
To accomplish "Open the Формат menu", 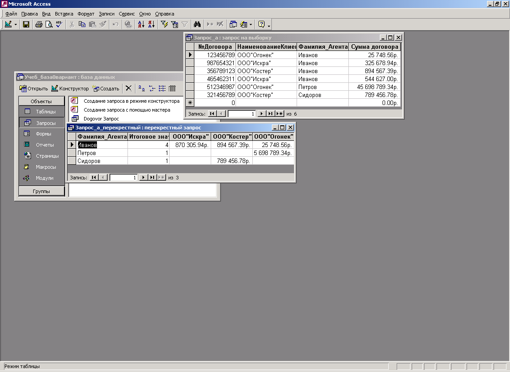I will (86, 14).
